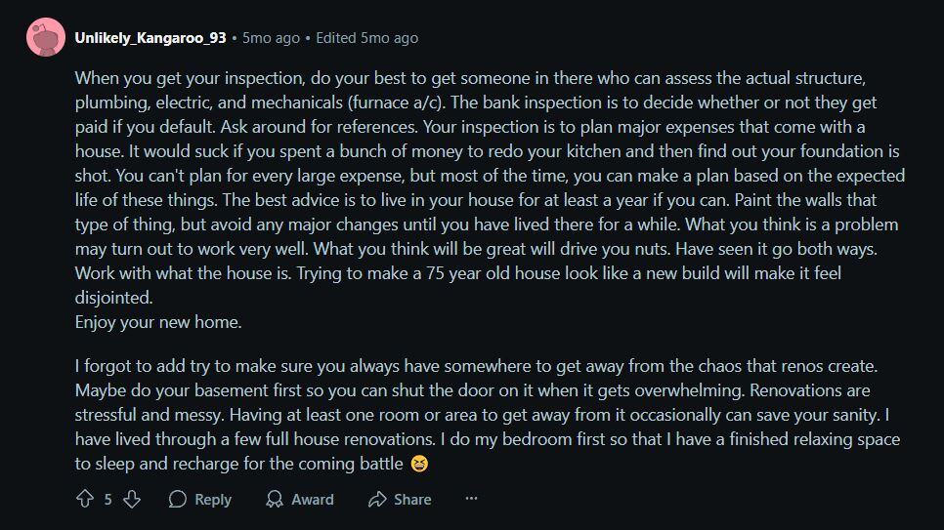This screenshot has height=530, width=944.
Task: Click the Enjoy your new home line
Action: click(158, 322)
